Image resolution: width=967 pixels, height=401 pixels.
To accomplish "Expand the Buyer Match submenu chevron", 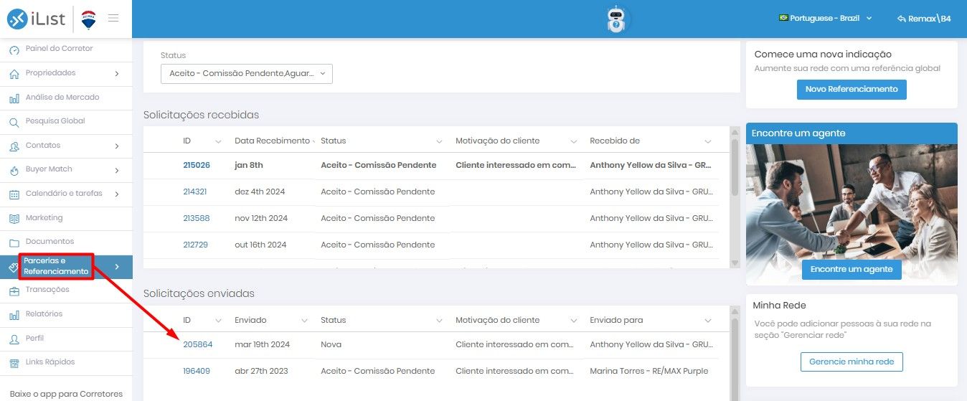I will 116,170.
